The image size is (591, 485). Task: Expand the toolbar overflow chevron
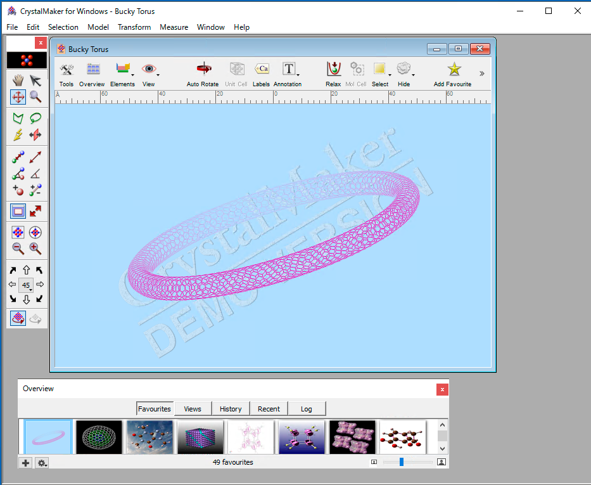click(x=481, y=74)
